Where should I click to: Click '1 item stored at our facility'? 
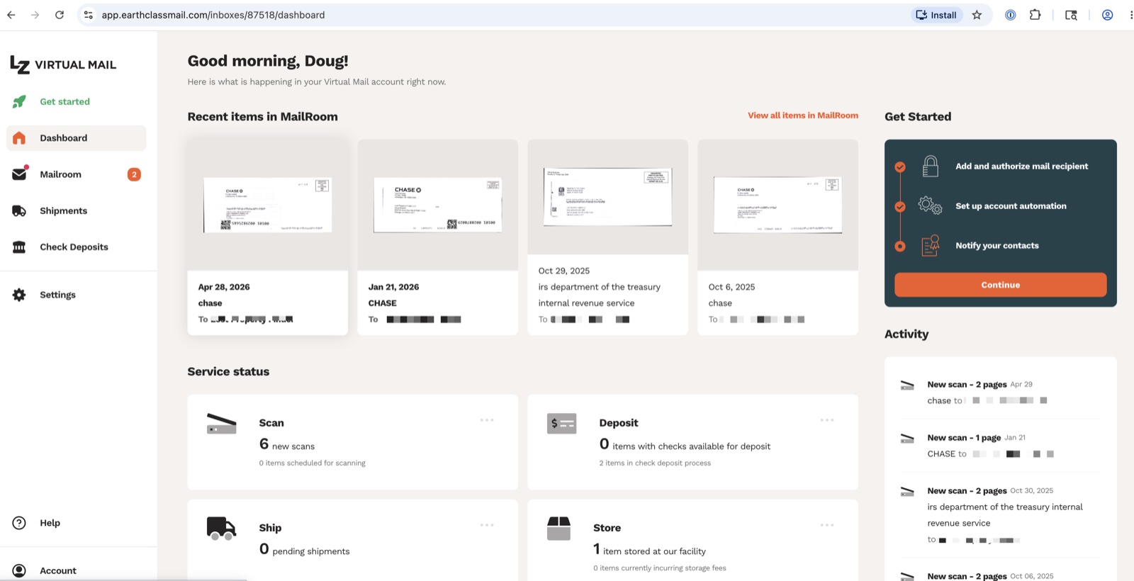pyautogui.click(x=649, y=550)
